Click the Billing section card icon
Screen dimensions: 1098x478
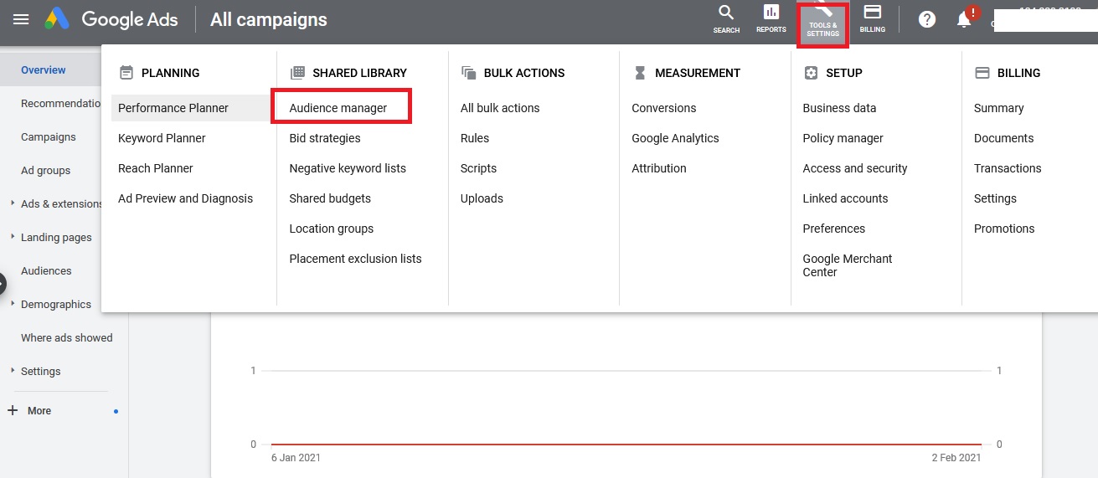(982, 73)
